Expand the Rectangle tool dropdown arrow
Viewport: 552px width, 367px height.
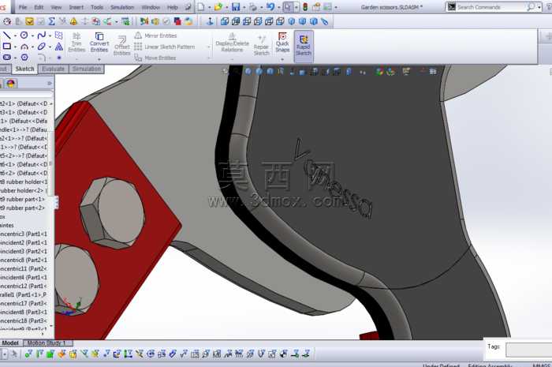point(16,47)
